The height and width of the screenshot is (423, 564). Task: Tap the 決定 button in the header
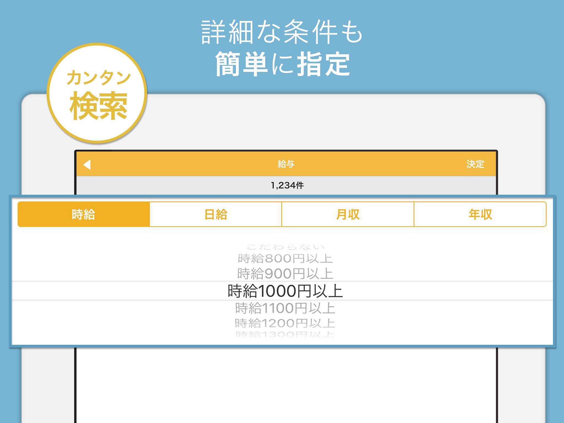(x=475, y=164)
